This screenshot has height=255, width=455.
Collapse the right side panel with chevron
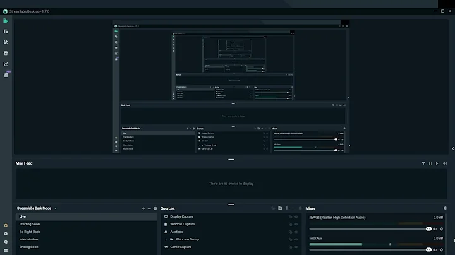coord(453,149)
